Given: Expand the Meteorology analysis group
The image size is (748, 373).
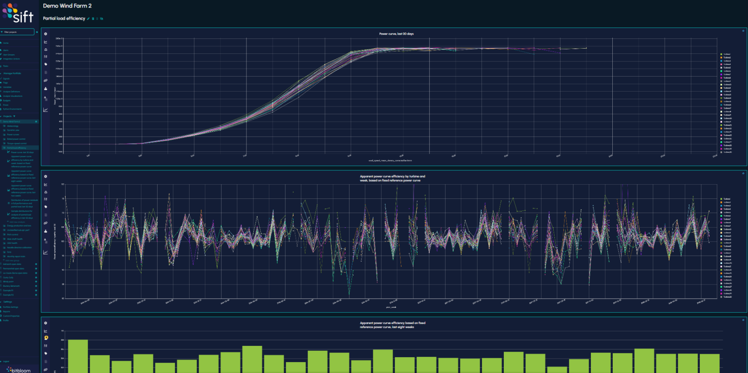Looking at the screenshot, I should click(x=13, y=126).
